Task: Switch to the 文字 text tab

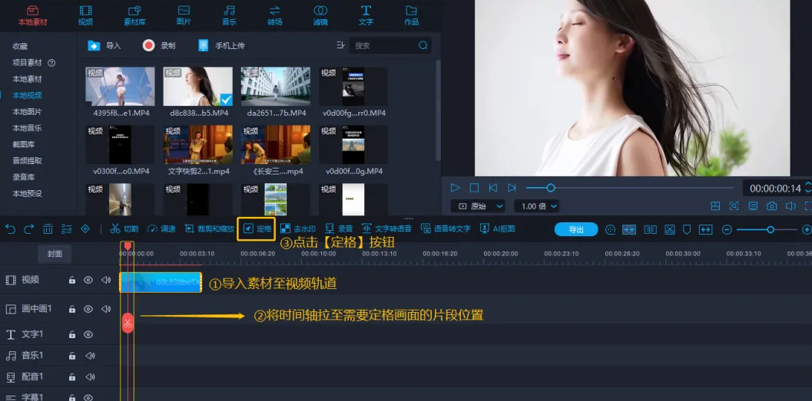Action: (x=366, y=15)
